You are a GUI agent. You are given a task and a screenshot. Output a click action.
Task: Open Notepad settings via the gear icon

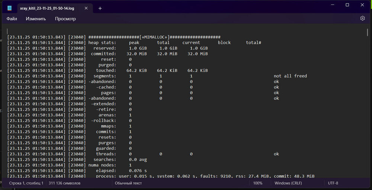362,18
